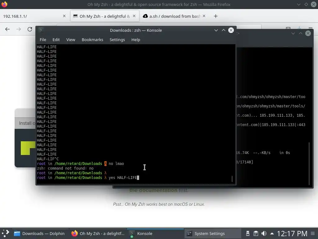This screenshot has width=318, height=239.
Task: Click the Konsole window icon in title bar
Action: coord(41,30)
